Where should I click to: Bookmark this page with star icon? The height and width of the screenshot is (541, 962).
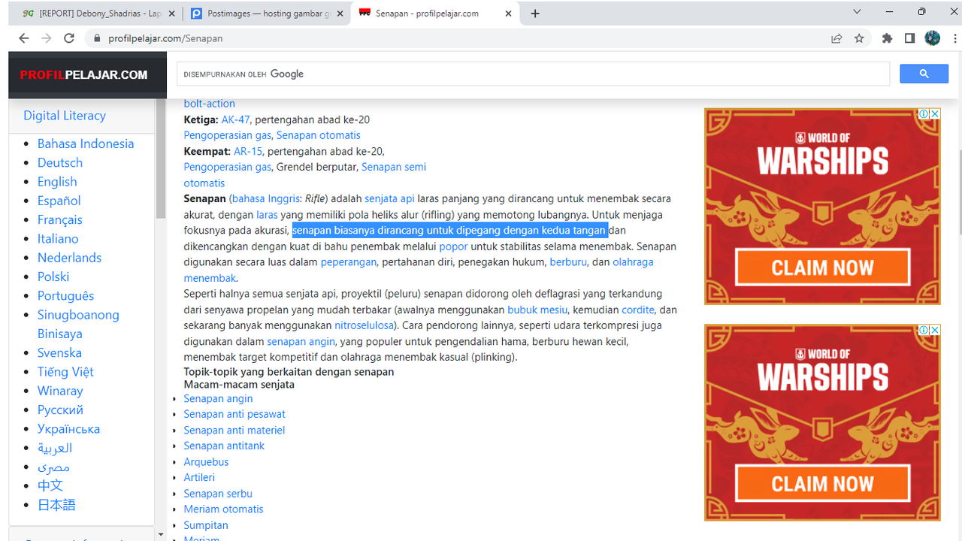[859, 38]
